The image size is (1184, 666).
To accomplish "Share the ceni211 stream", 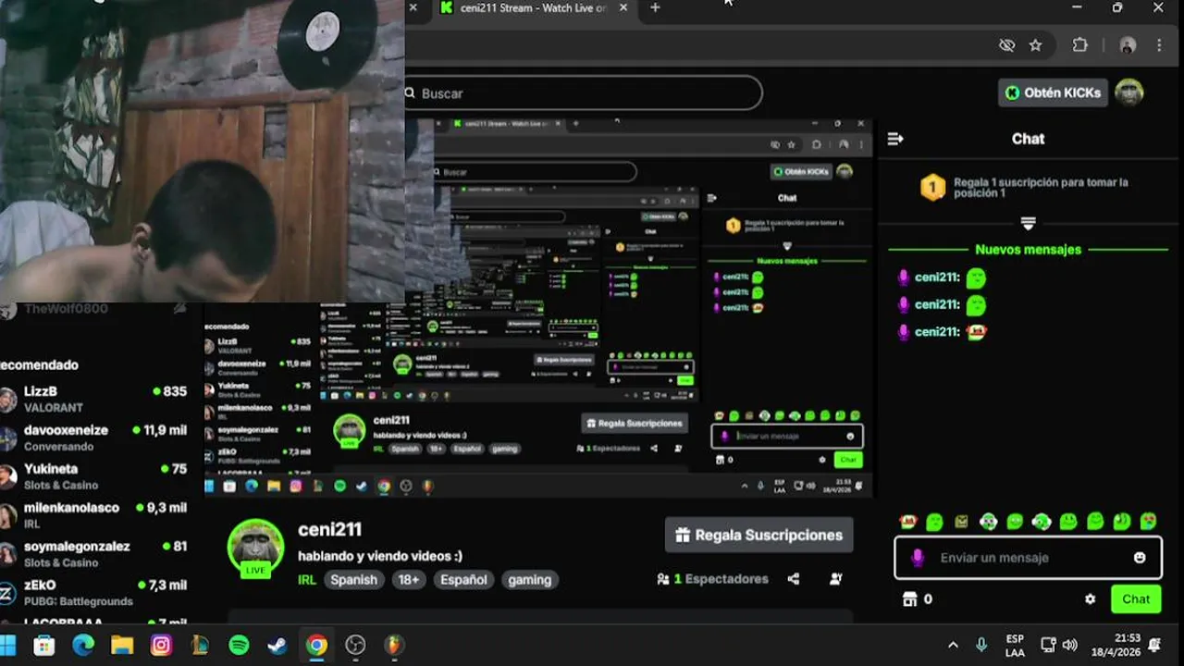I will pos(794,579).
